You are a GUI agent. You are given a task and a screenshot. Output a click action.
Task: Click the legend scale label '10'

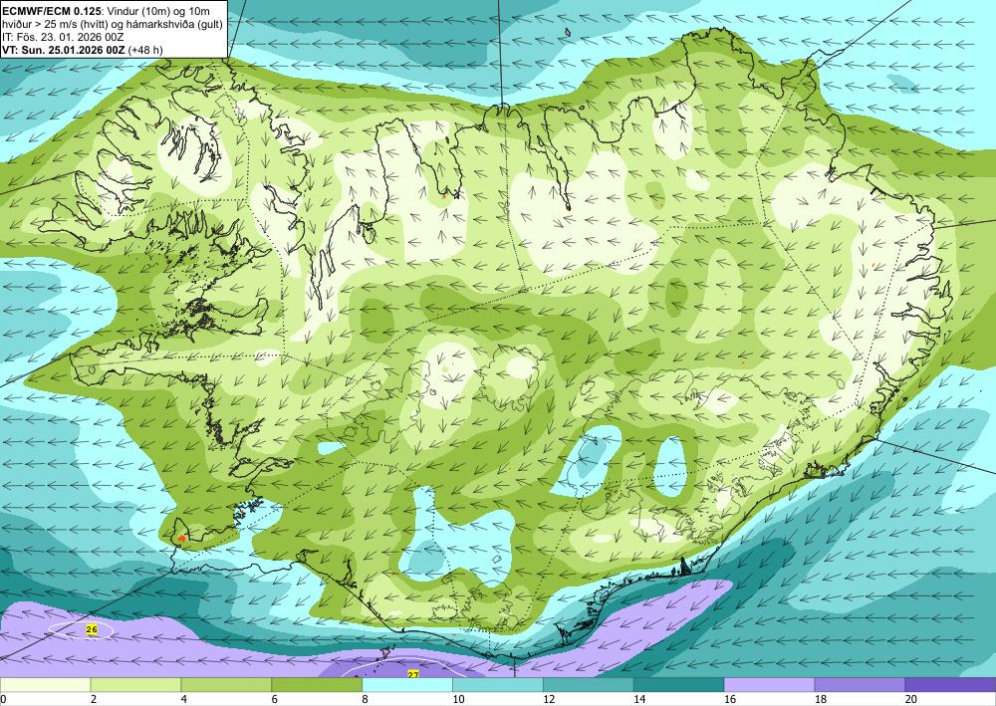coord(458,700)
